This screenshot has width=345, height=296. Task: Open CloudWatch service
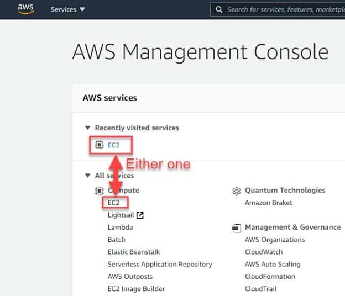[x=264, y=252]
